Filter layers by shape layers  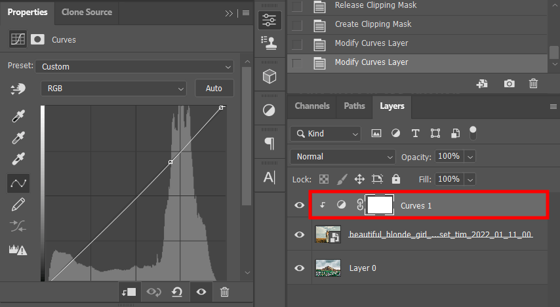point(435,133)
